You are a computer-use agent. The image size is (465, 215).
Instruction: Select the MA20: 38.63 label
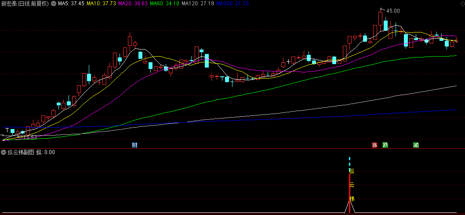point(133,4)
